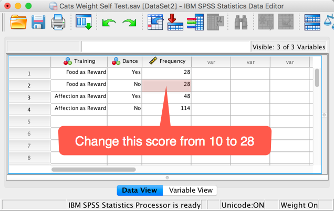Viewport: 334px width, 211px height.
Task: Click the Find binoculars icon
Action: (241, 22)
